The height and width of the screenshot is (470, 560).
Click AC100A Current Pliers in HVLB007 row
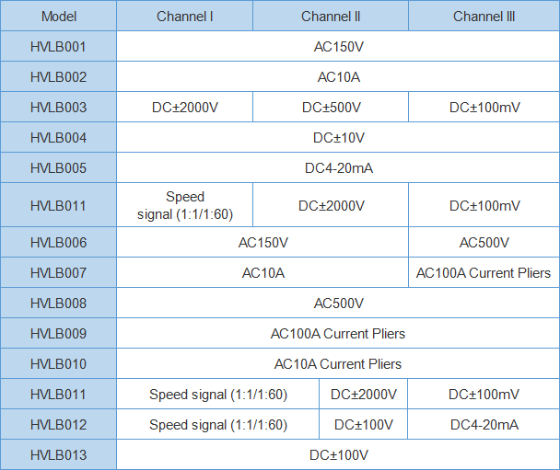tap(484, 273)
